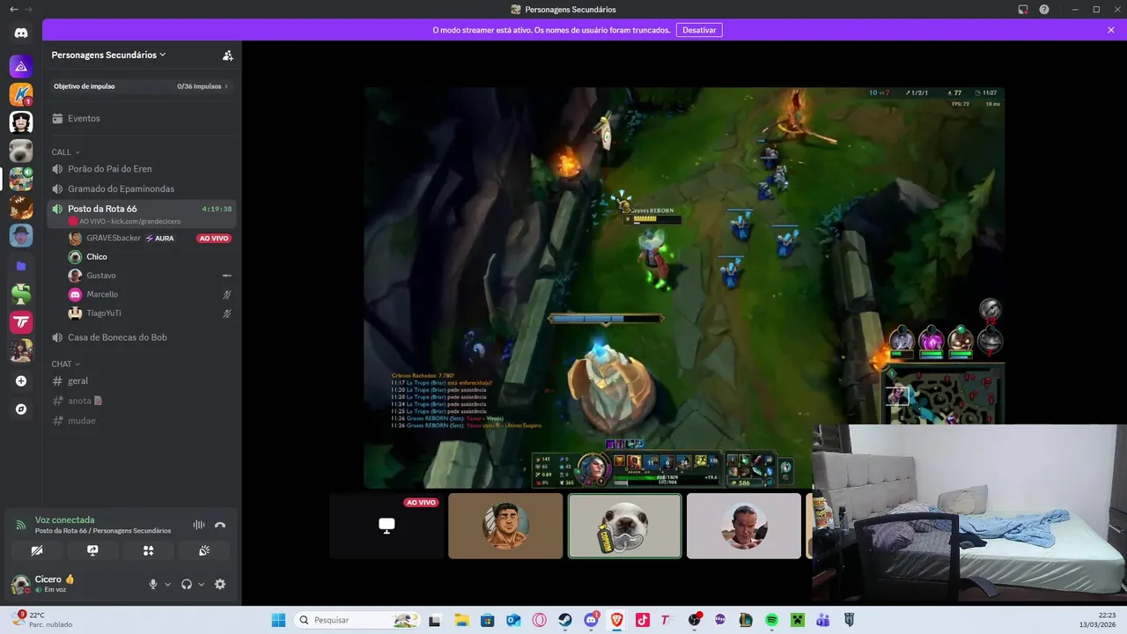The height and width of the screenshot is (634, 1127).
Task: Open the purple triangle server icon
Action: point(21,66)
